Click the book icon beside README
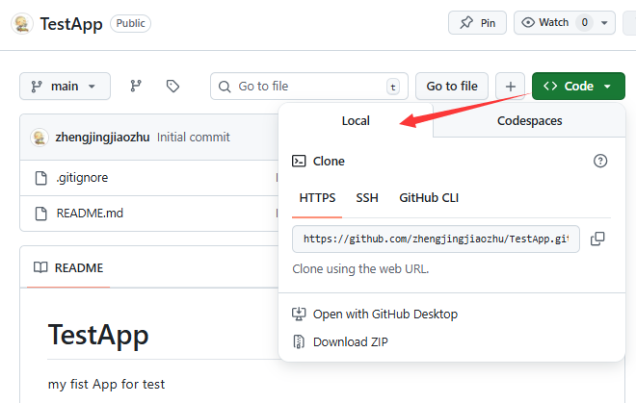Image resolution: width=636 pixels, height=403 pixels. point(40,267)
